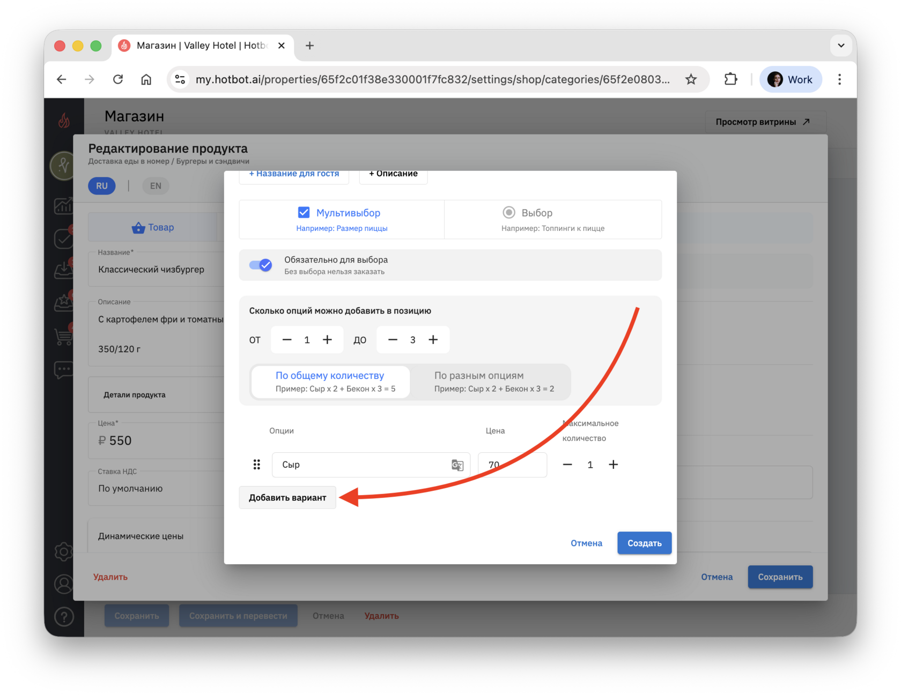Open the shopping cart icon in sidebar
Screen dimensions: 901x695
click(x=64, y=336)
